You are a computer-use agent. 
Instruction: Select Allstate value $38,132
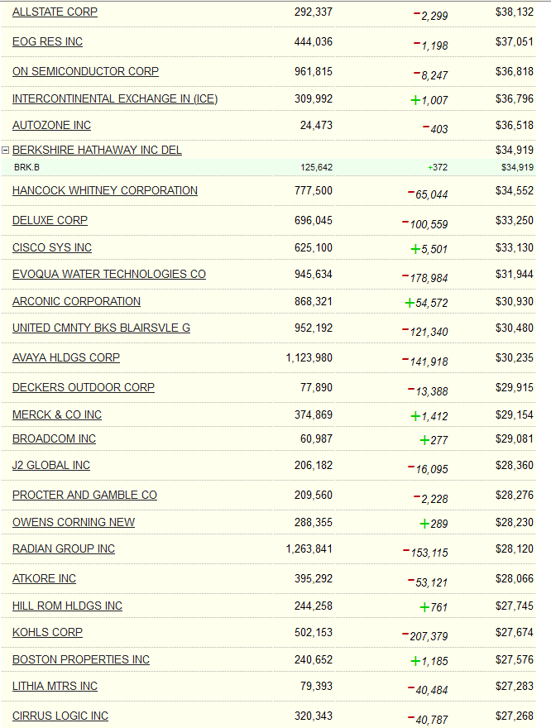[515, 12]
